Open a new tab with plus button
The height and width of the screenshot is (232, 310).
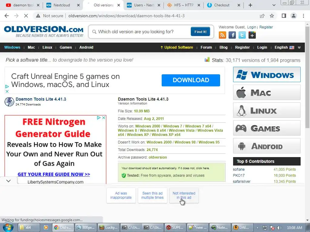250,5
